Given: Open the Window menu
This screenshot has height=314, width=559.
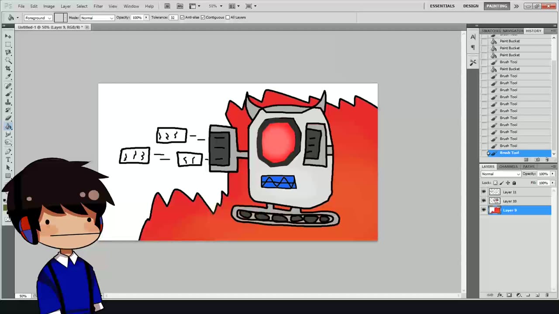Looking at the screenshot, I should (x=131, y=6).
